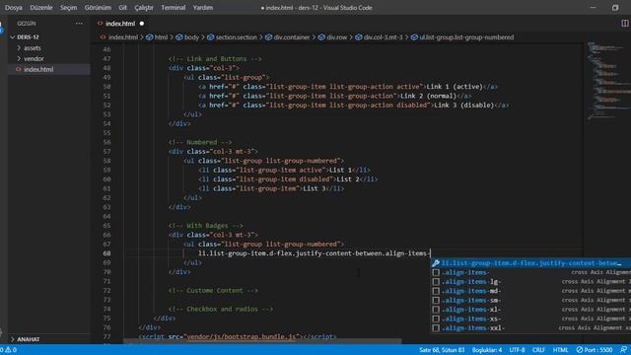Open the Seçim menu
Screen dimensions: 631x355
tap(68, 8)
